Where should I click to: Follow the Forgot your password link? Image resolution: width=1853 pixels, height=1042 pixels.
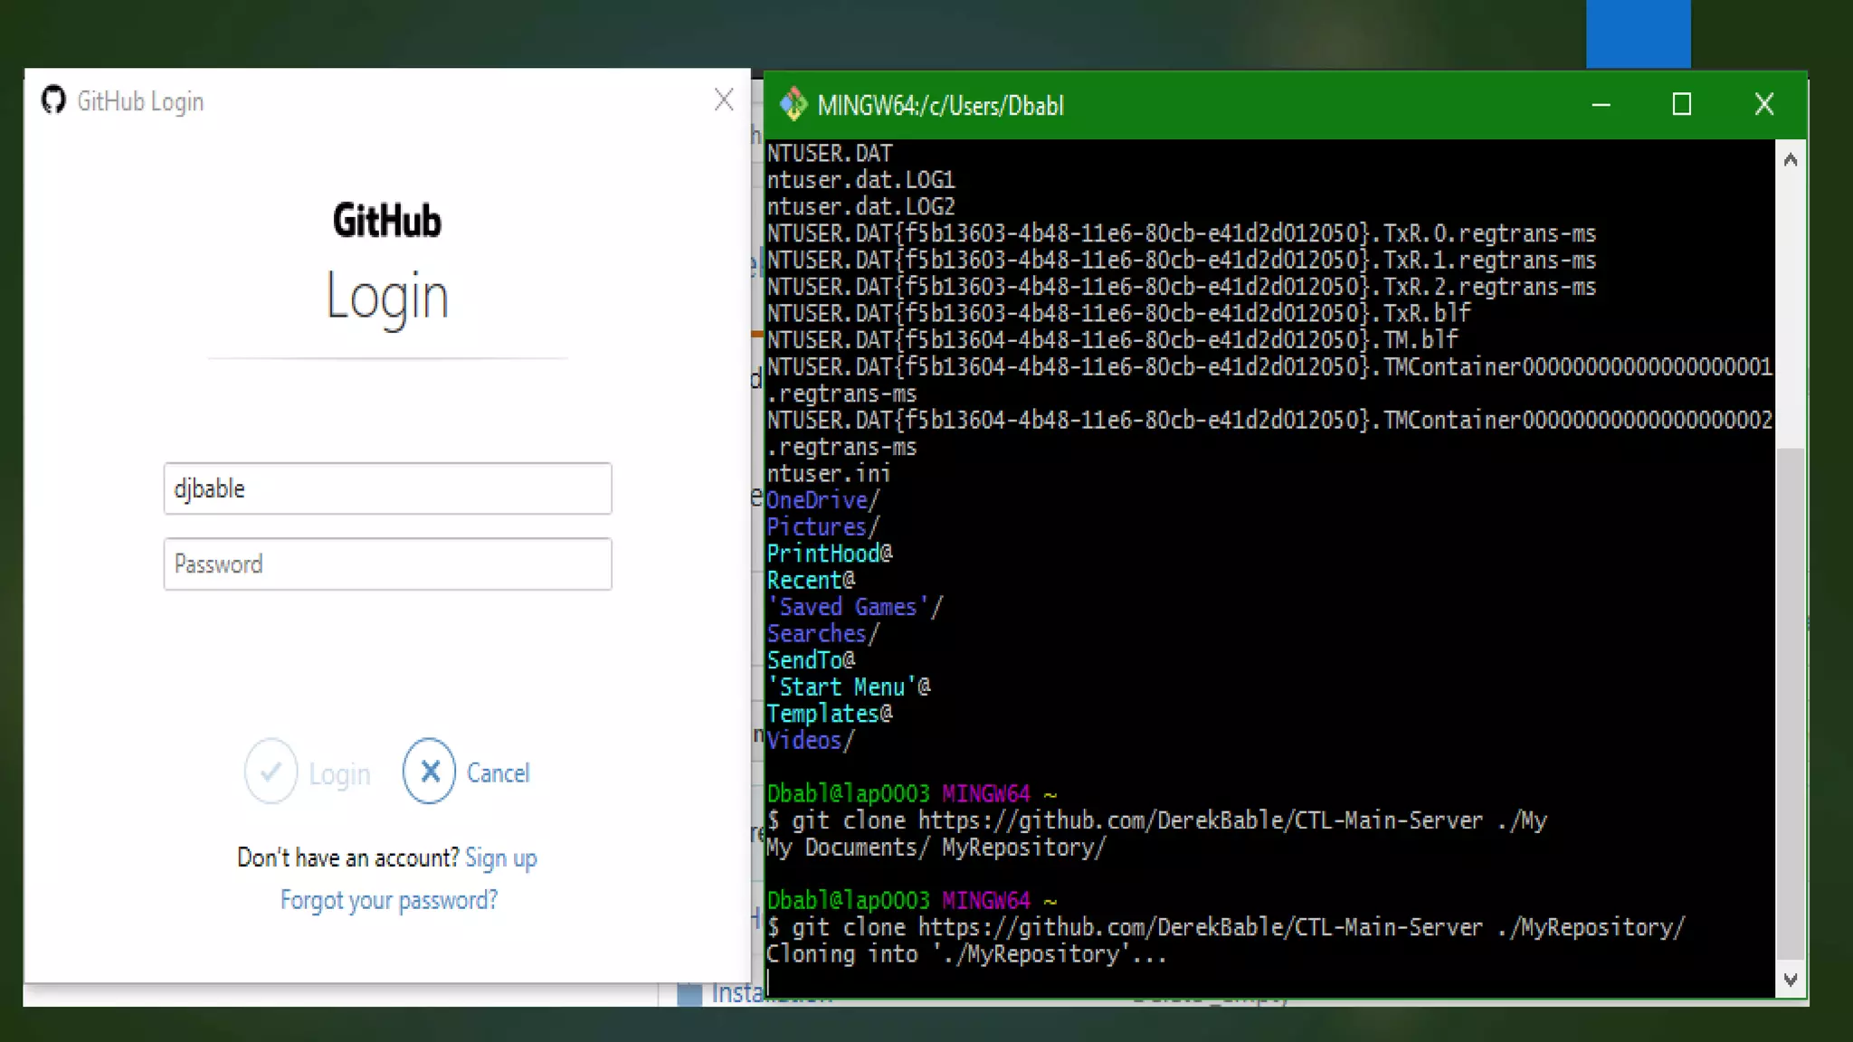tap(388, 900)
